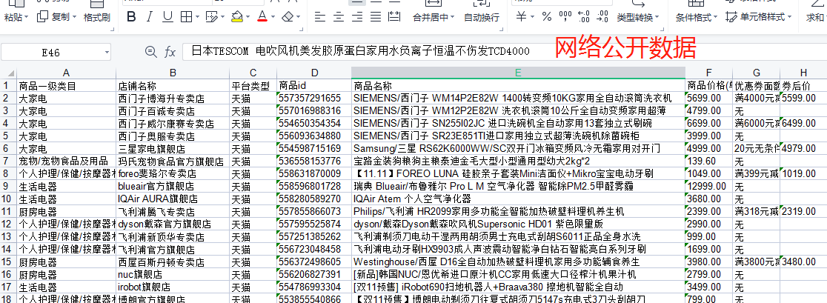Decrease decimal places
Viewport: 827px width, 303px height.
point(602,17)
